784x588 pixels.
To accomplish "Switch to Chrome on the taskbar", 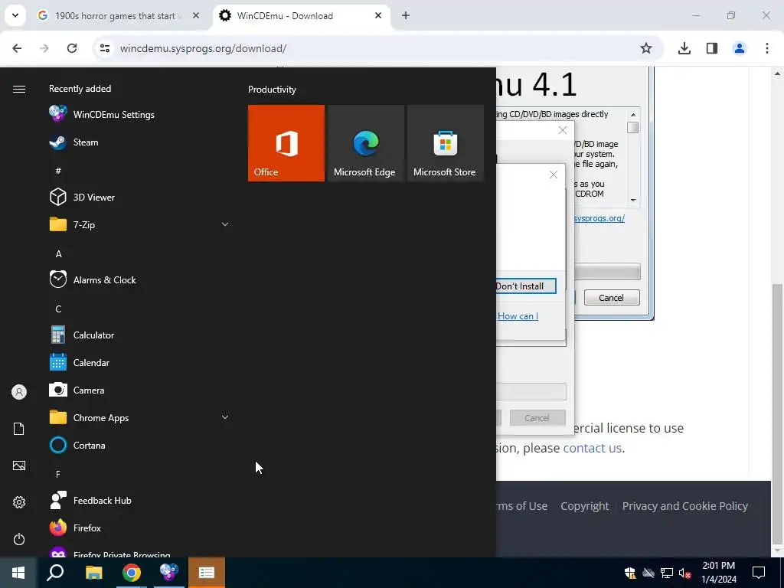I will click(132, 573).
